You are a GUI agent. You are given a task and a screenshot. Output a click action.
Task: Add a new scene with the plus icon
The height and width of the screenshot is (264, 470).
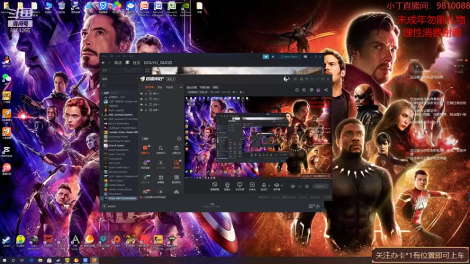pyautogui.click(x=181, y=87)
